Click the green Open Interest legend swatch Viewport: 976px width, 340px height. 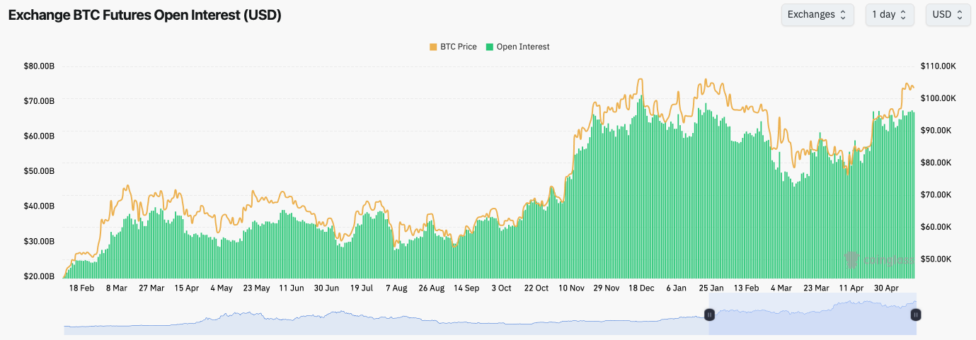490,47
